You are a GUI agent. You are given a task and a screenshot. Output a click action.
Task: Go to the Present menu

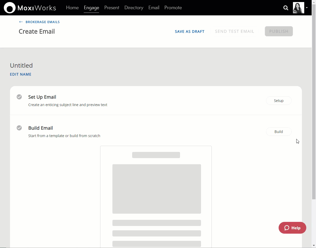[x=112, y=8]
